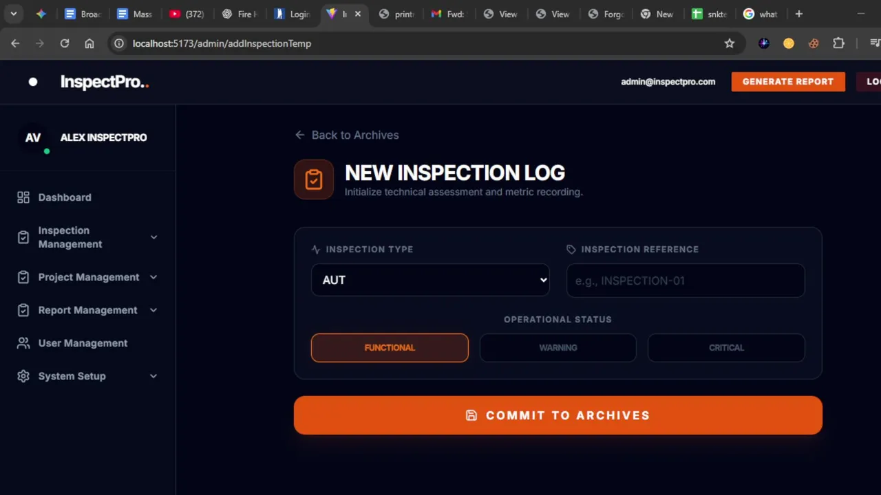This screenshot has width=881, height=495.
Task: Click the browser back arrow
Action: (x=15, y=43)
